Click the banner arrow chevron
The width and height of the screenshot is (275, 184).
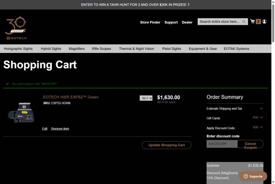[x=189, y=5]
